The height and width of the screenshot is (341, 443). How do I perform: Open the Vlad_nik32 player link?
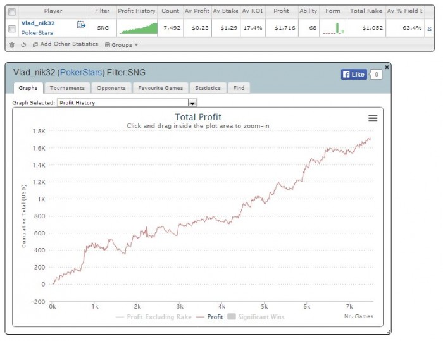click(38, 23)
